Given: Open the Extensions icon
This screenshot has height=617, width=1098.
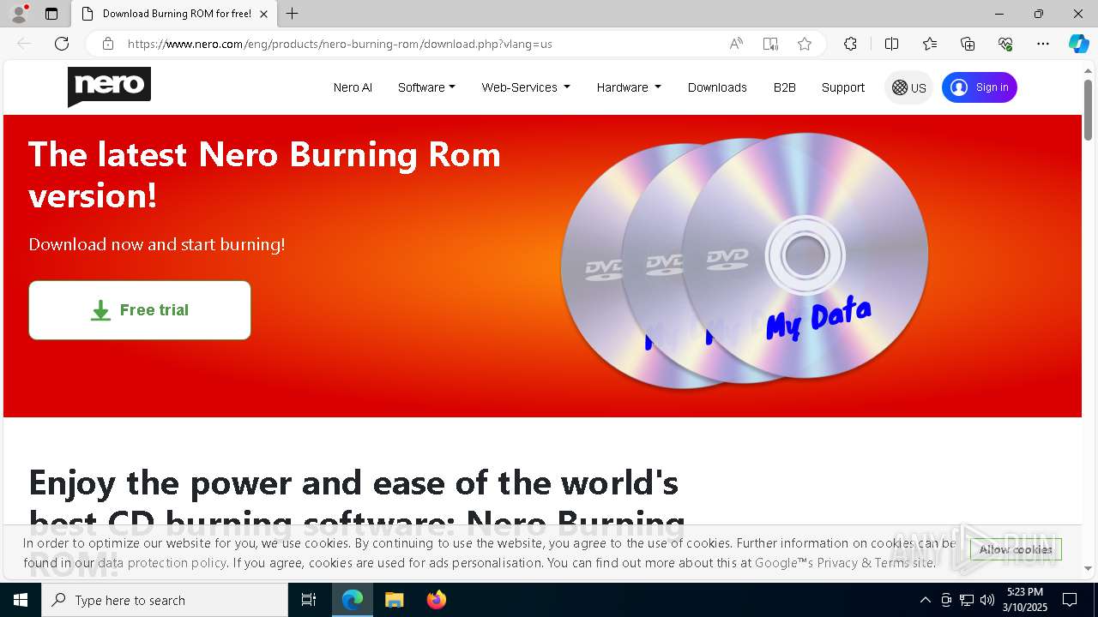Looking at the screenshot, I should coord(850,44).
